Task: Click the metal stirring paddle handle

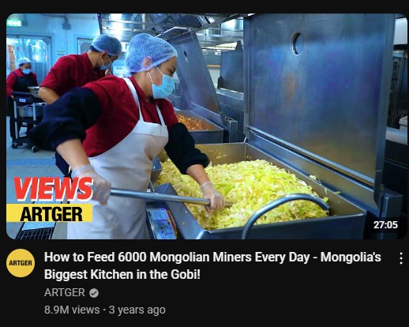Action: pos(159,197)
